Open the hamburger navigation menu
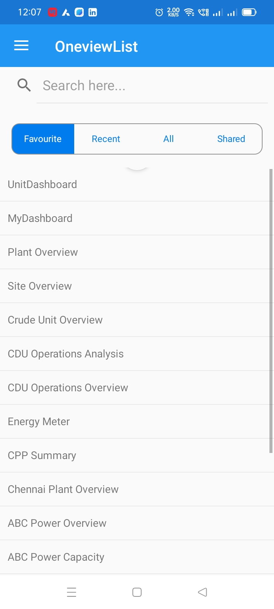 click(21, 46)
